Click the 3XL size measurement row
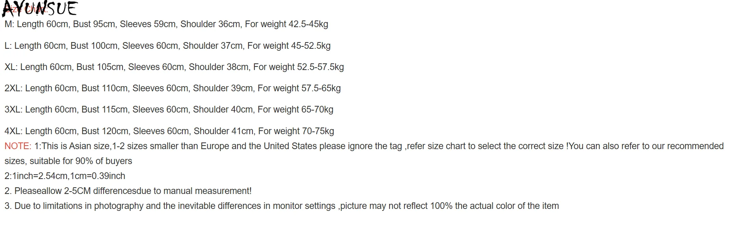The height and width of the screenshot is (240, 729). pos(169,110)
